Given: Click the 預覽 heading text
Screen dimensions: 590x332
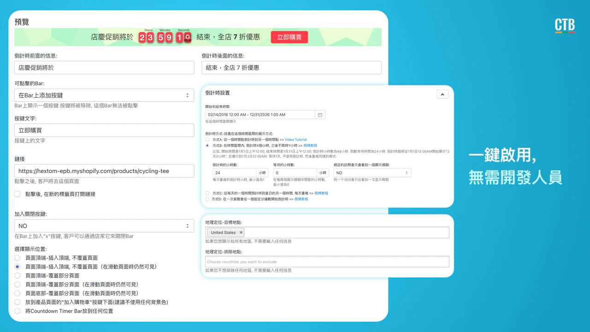Looking at the screenshot, I should click(22, 22).
